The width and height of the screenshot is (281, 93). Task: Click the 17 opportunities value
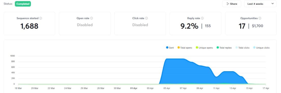point(242,26)
